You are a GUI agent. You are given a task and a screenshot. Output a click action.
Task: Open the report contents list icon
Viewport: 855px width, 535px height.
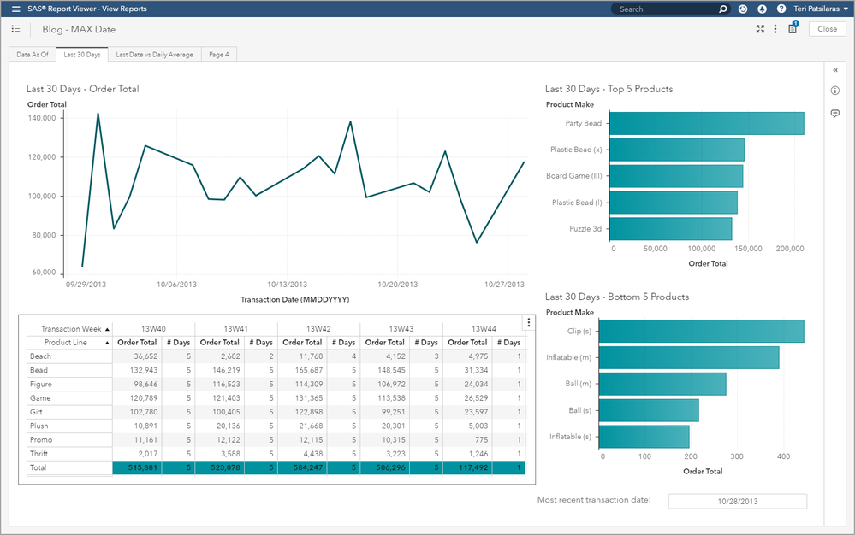coord(15,29)
